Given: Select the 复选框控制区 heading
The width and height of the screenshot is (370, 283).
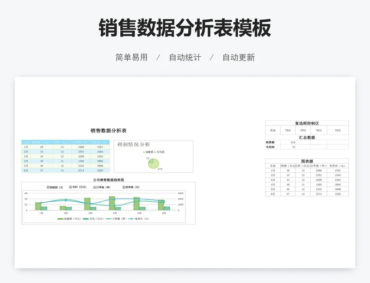Looking at the screenshot, I should click(307, 123).
